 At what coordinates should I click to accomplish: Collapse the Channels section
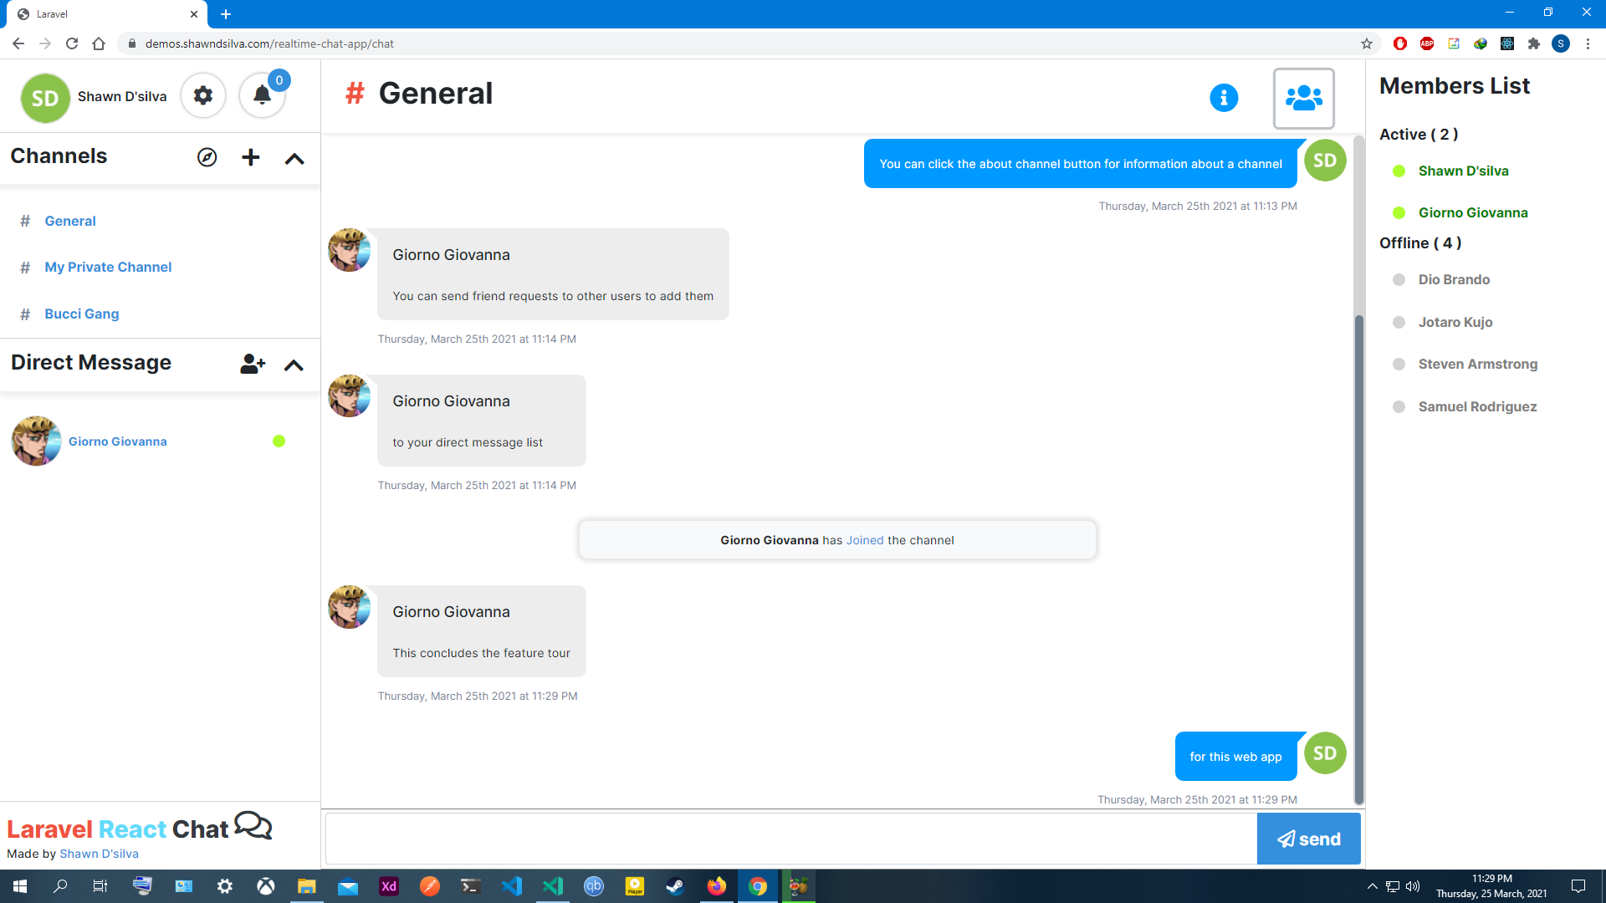click(294, 158)
